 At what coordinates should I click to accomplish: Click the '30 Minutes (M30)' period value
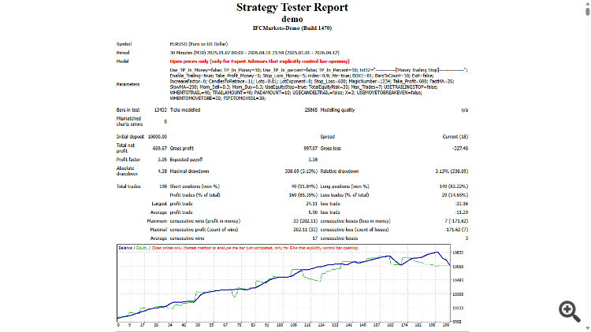(x=255, y=53)
